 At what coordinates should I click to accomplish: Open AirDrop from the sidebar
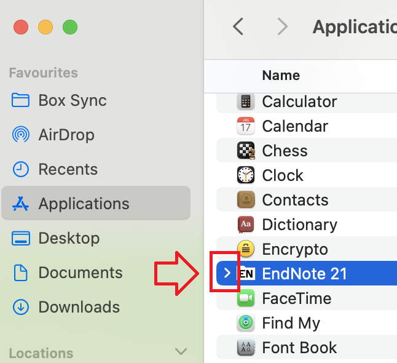point(66,135)
